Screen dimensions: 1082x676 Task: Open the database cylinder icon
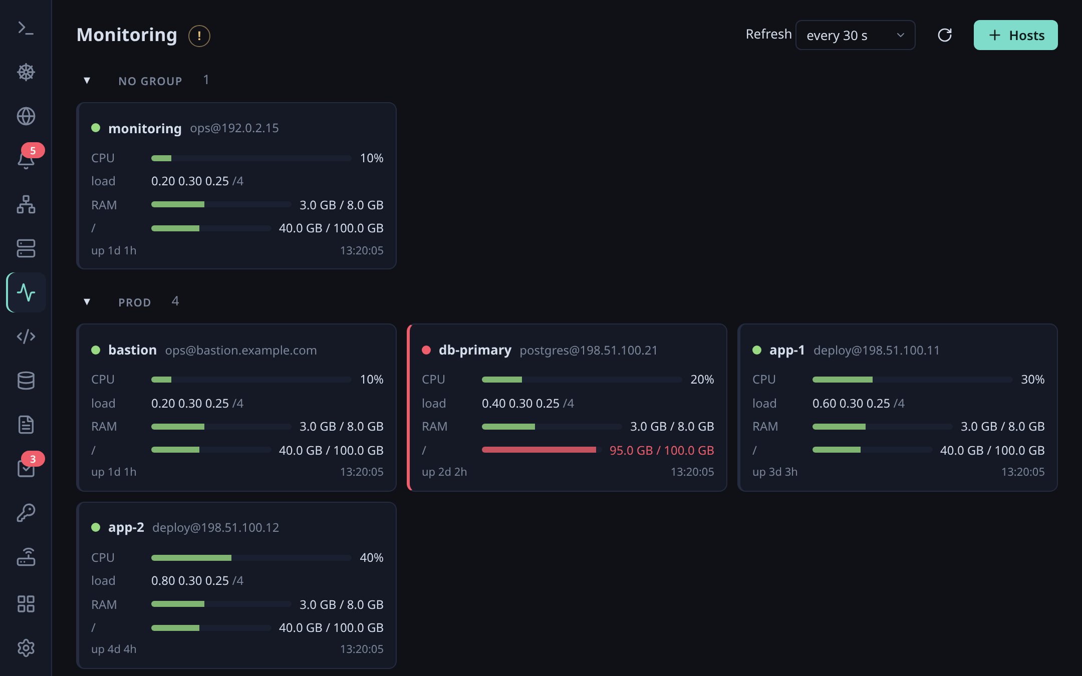(x=26, y=381)
